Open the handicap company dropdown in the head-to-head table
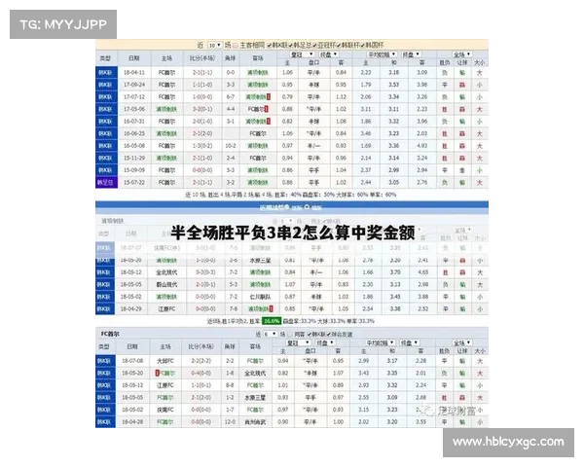The height and width of the screenshot is (467, 584). coord(302,54)
